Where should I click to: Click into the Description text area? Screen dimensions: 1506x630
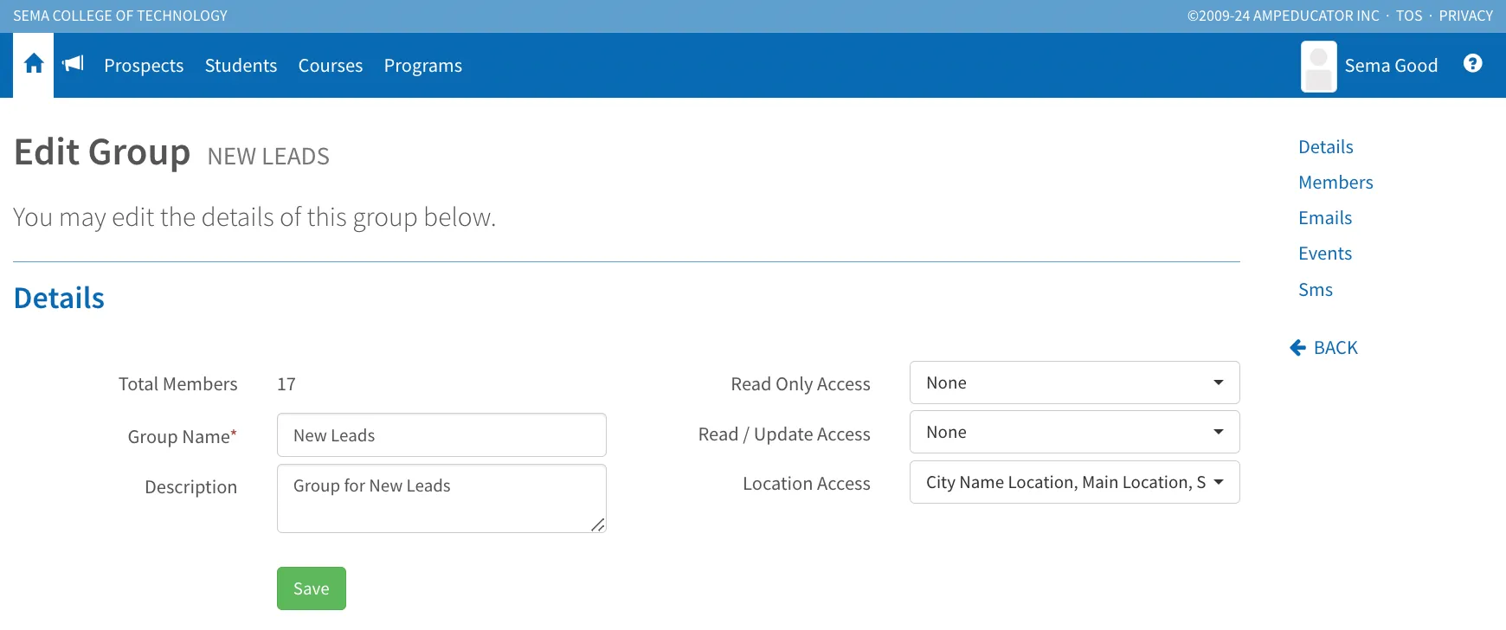tap(441, 498)
